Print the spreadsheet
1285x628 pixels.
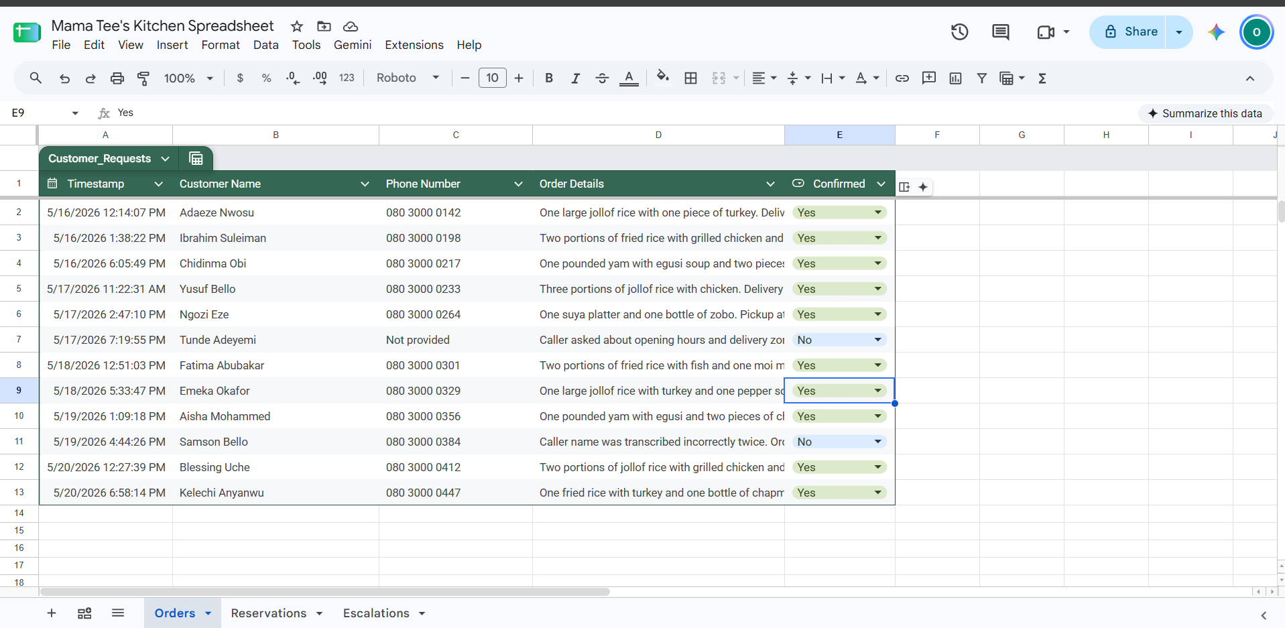point(117,78)
